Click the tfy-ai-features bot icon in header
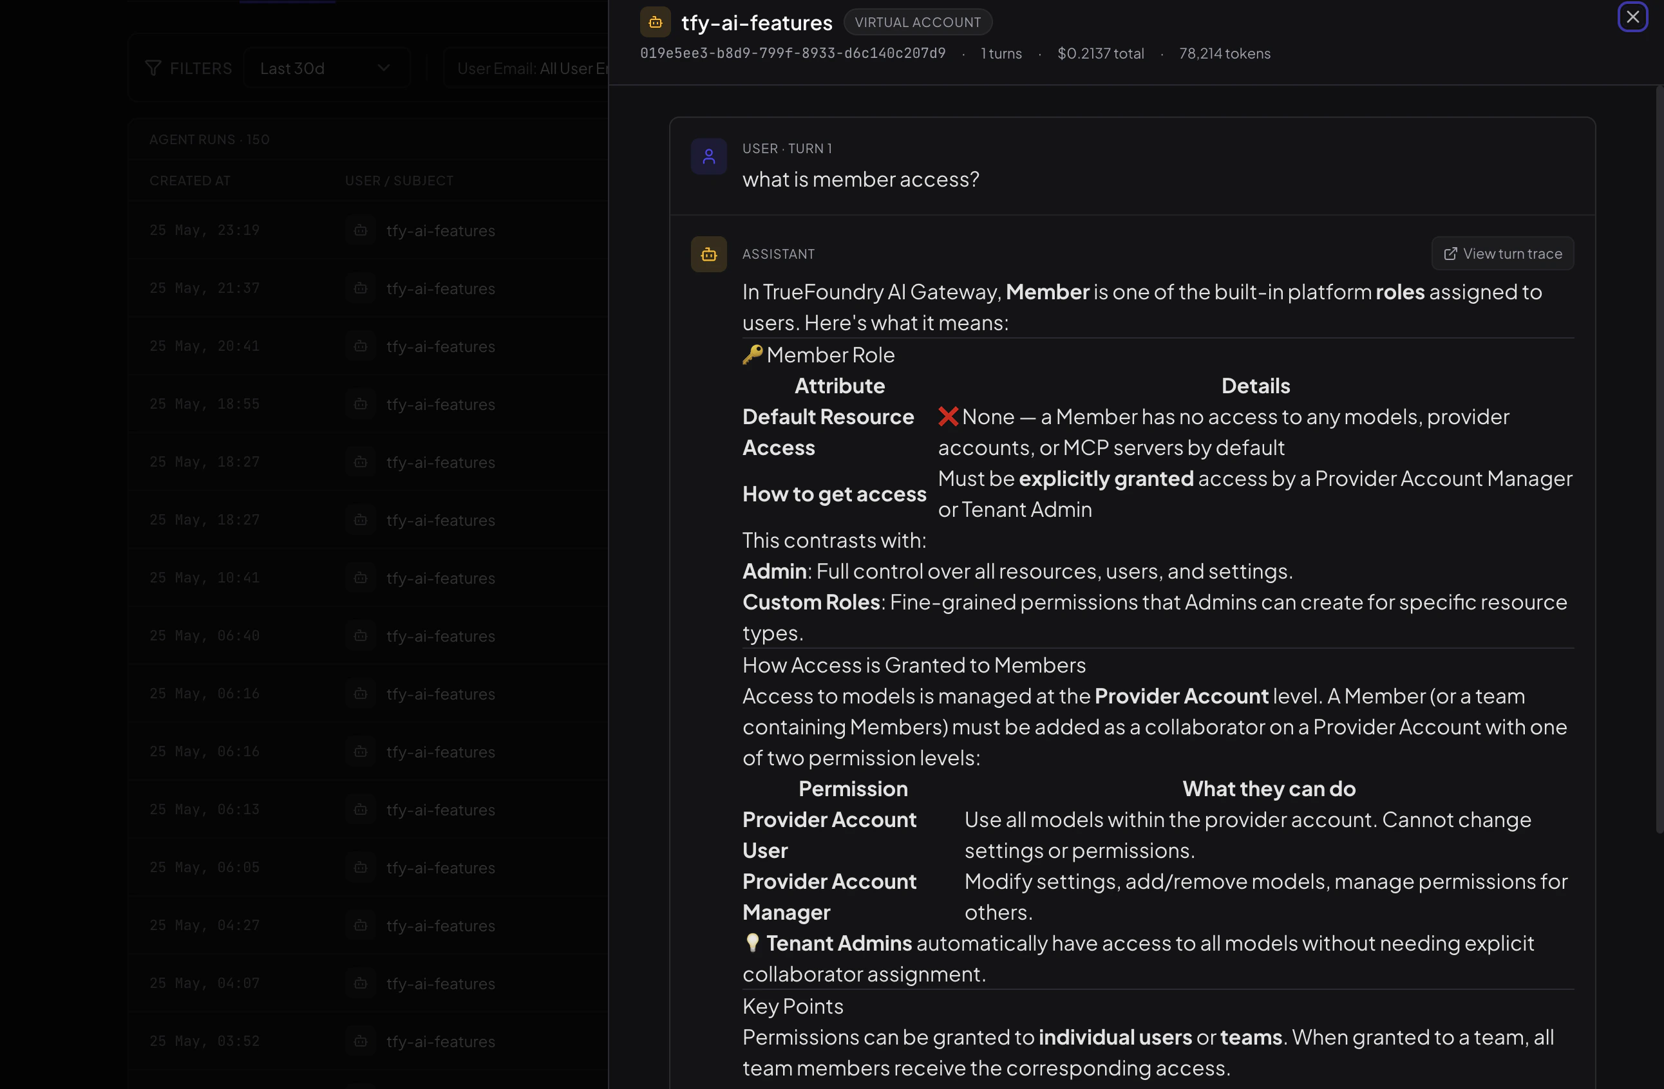 pos(655,23)
